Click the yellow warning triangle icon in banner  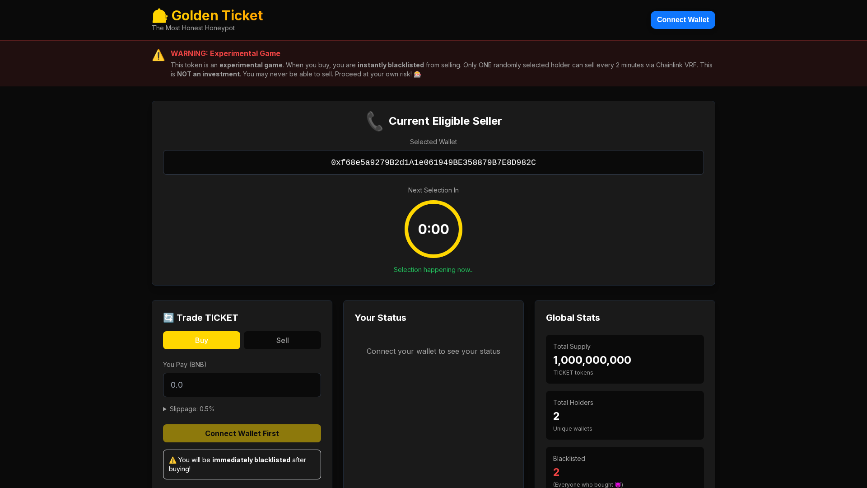[x=158, y=55]
